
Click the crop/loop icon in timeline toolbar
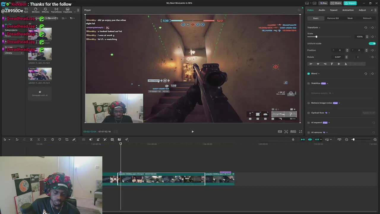click(x=67, y=139)
